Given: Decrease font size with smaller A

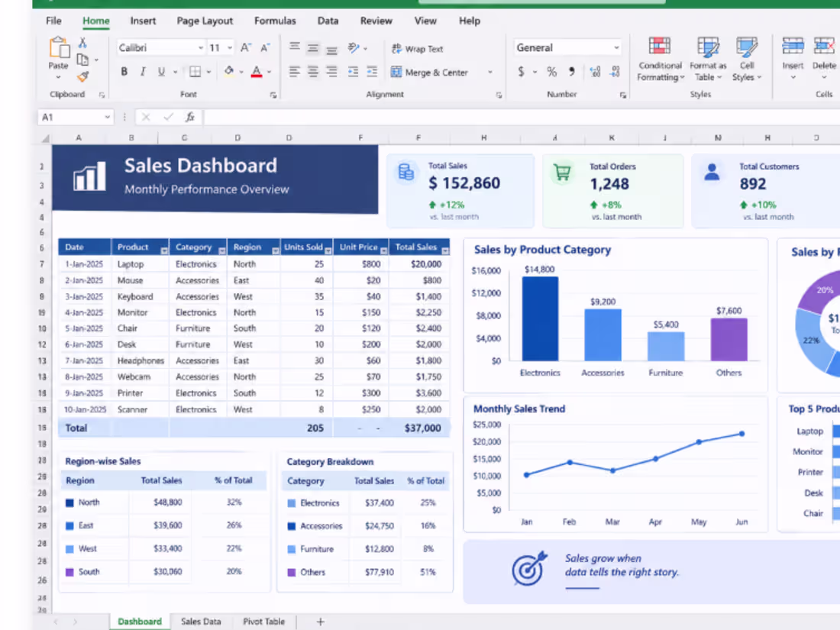Looking at the screenshot, I should click(x=265, y=47).
